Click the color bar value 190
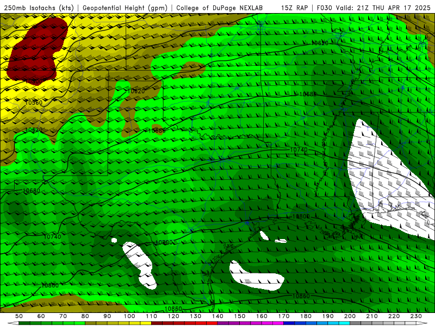435x326 pixels. coord(328,316)
